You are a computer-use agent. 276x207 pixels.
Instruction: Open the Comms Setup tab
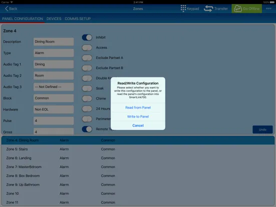77,18
